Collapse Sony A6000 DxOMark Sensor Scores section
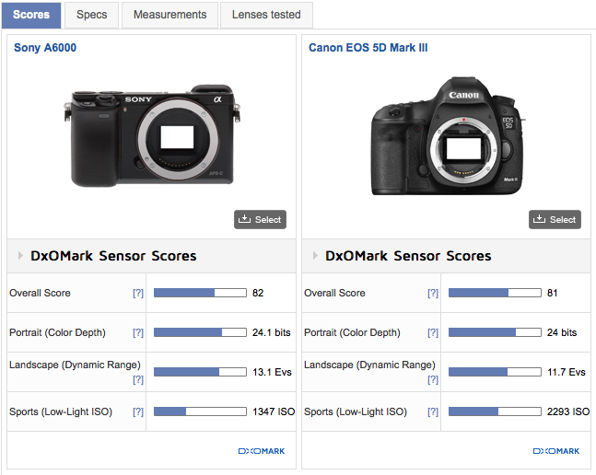596x475 pixels. (x=20, y=256)
